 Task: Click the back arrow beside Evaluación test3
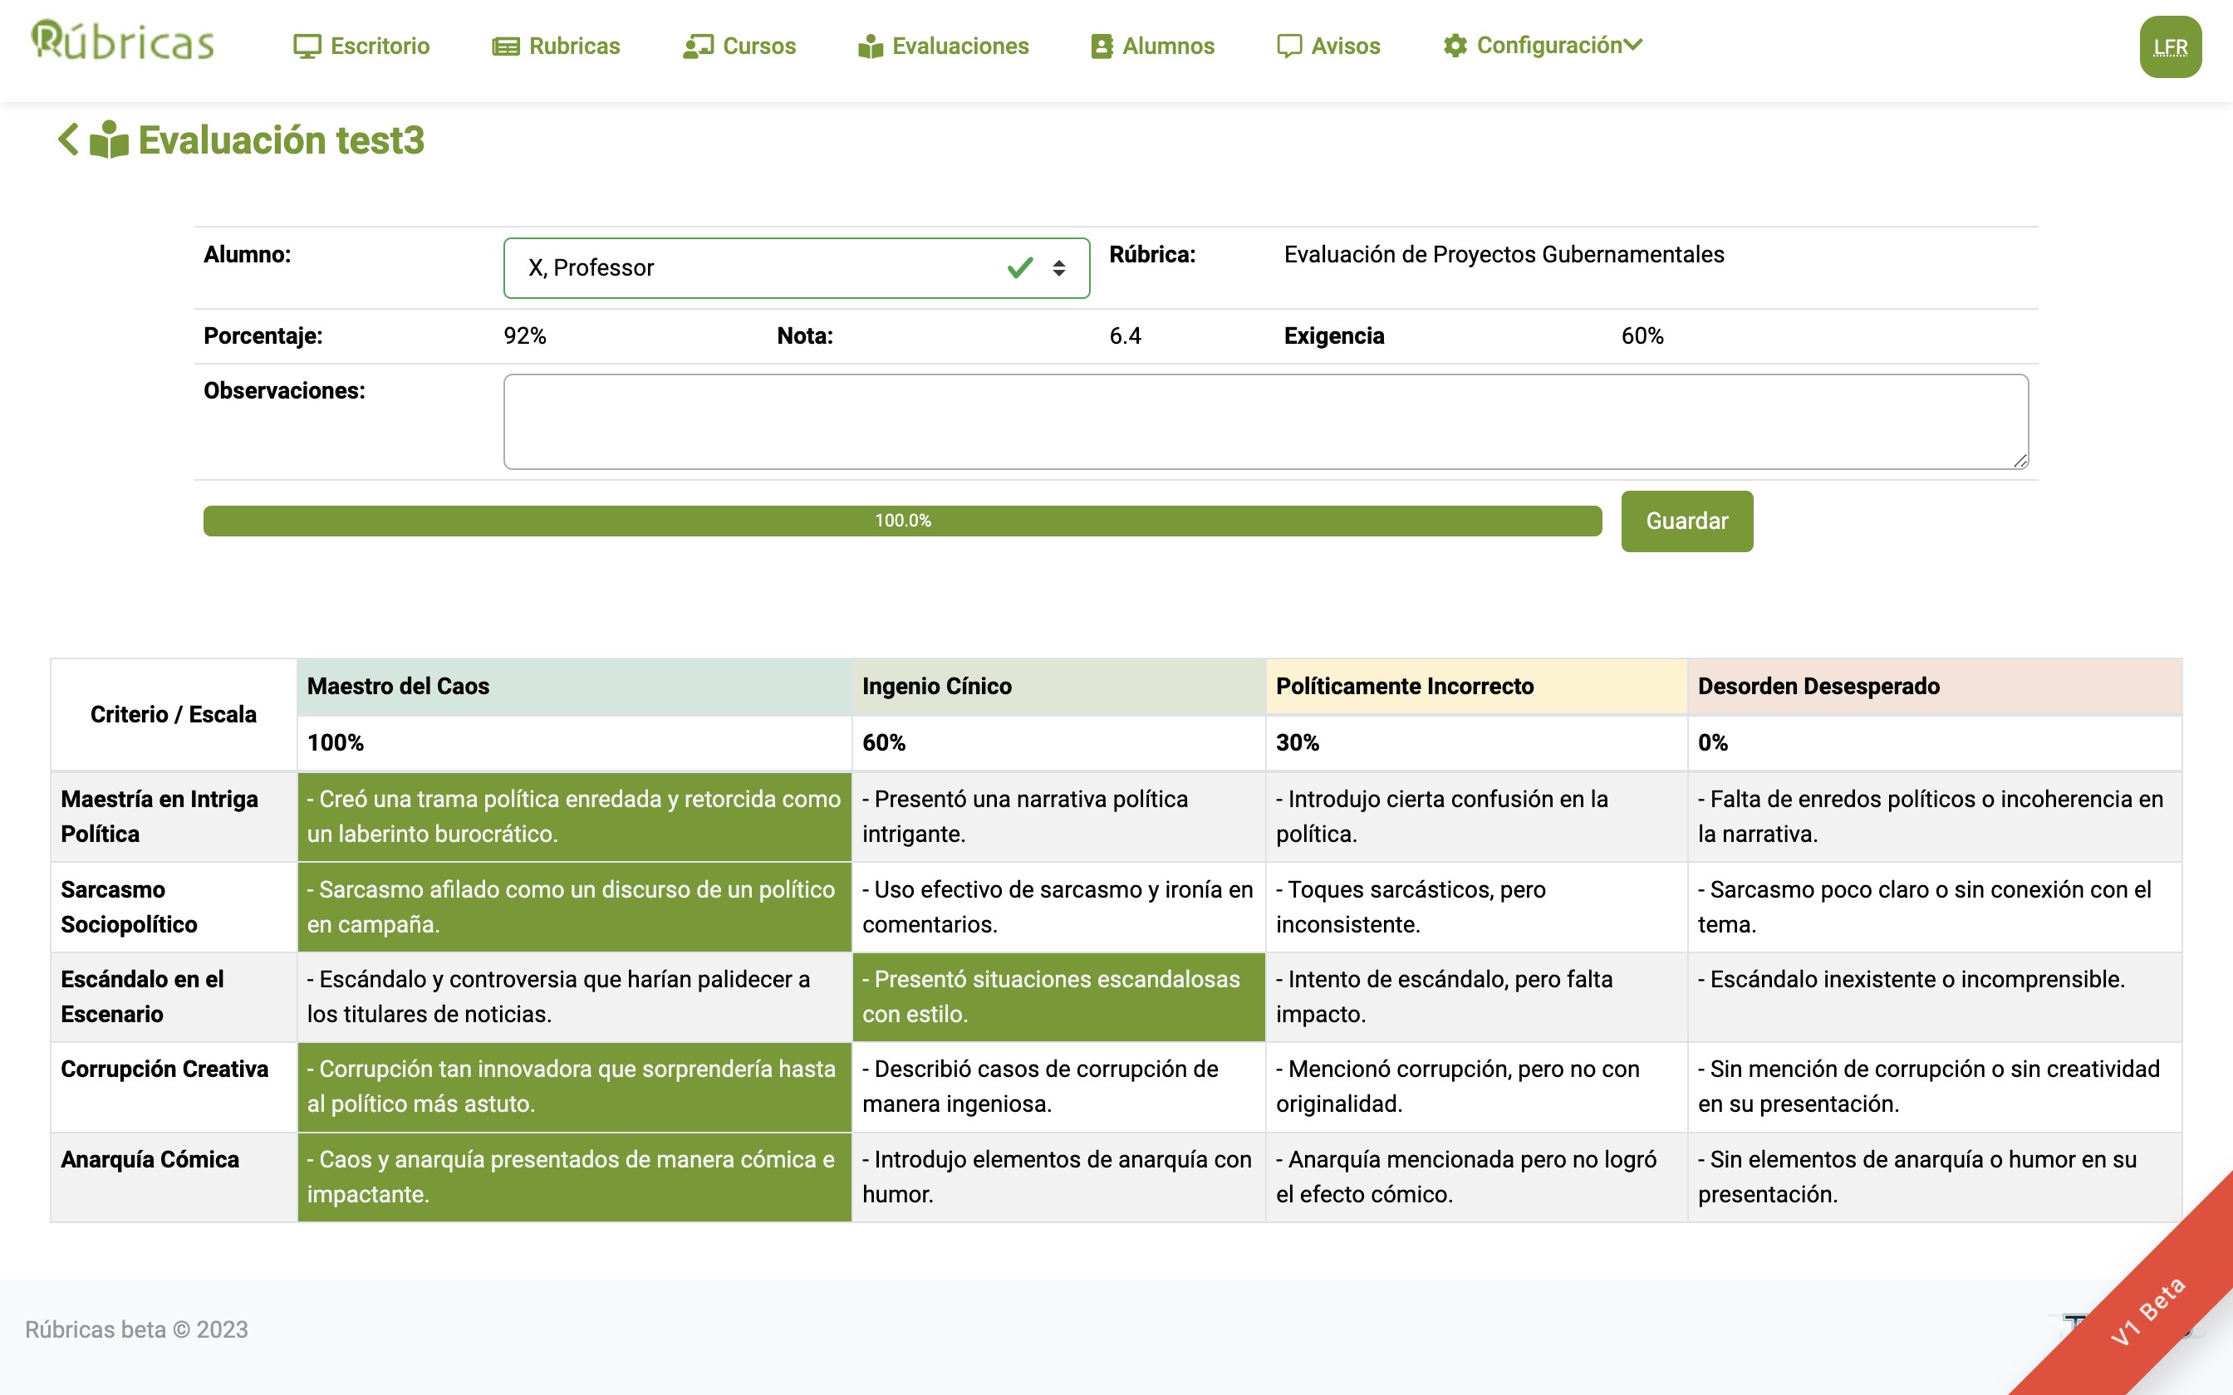[67, 140]
